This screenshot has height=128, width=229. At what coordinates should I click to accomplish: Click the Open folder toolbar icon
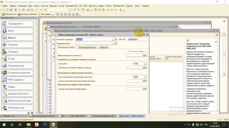click(x=7, y=10)
